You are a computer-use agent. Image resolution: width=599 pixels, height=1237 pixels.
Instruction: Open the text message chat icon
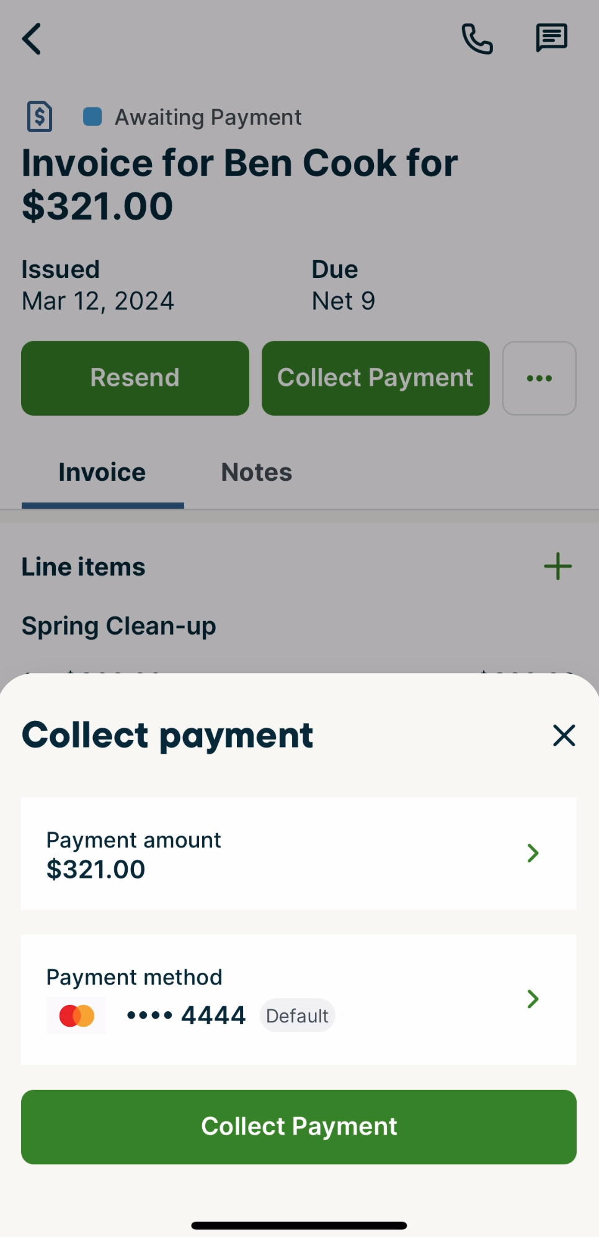click(551, 38)
